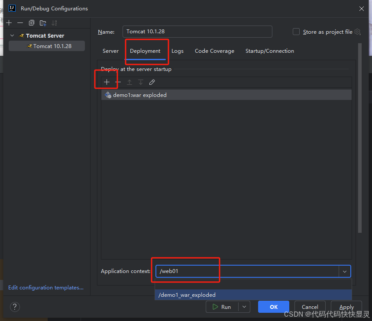This screenshot has width=372, height=321.
Task: Click the demo1:war exploded artifact icon
Action: point(108,95)
